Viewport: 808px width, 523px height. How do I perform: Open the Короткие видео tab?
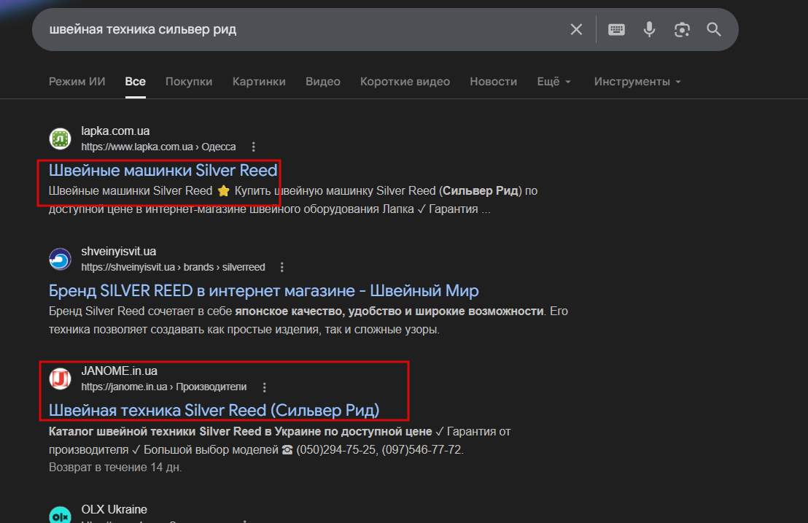click(x=405, y=82)
